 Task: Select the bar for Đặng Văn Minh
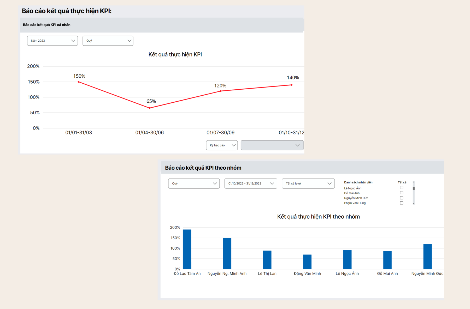point(307,262)
